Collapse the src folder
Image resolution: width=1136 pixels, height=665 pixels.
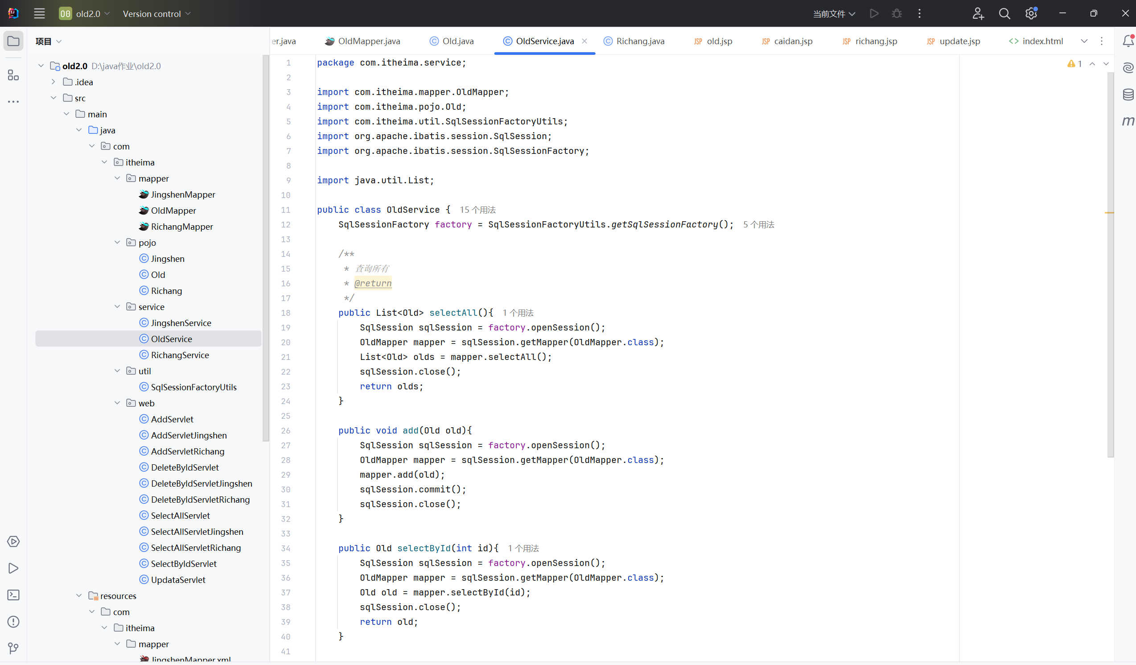click(x=54, y=98)
